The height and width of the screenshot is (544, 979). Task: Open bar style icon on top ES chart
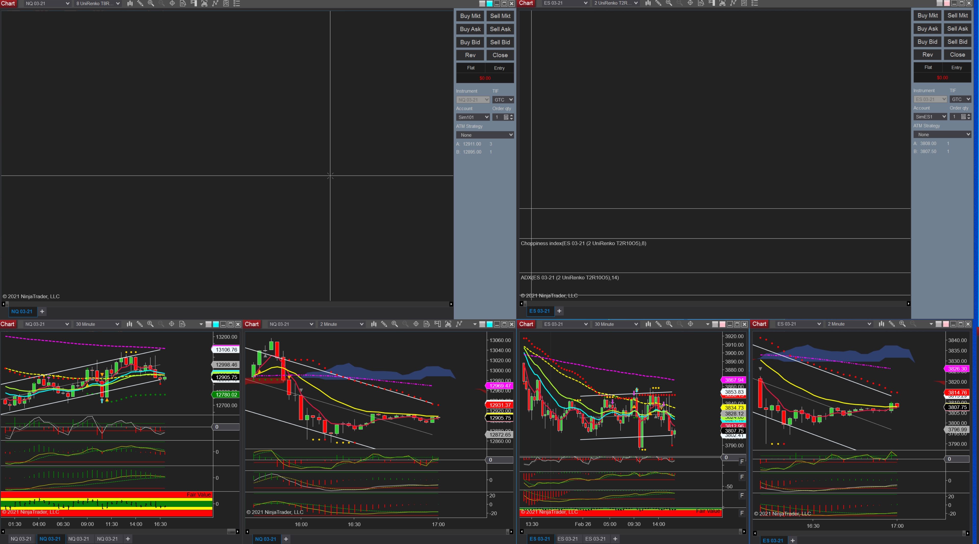[x=648, y=3]
